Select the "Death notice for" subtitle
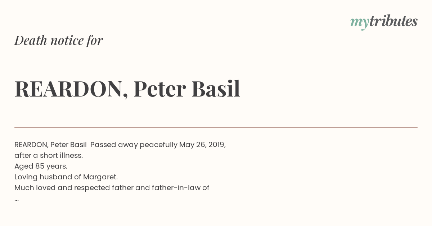The height and width of the screenshot is (226, 432). coord(59,40)
